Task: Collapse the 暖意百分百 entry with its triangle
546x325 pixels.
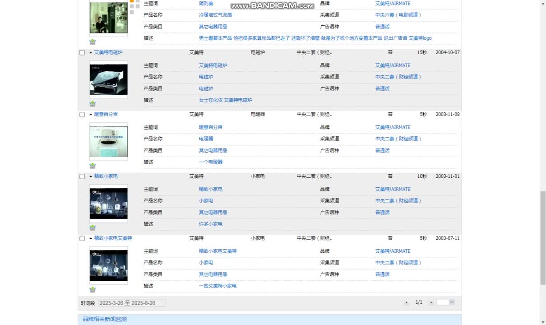Action: click(x=91, y=114)
